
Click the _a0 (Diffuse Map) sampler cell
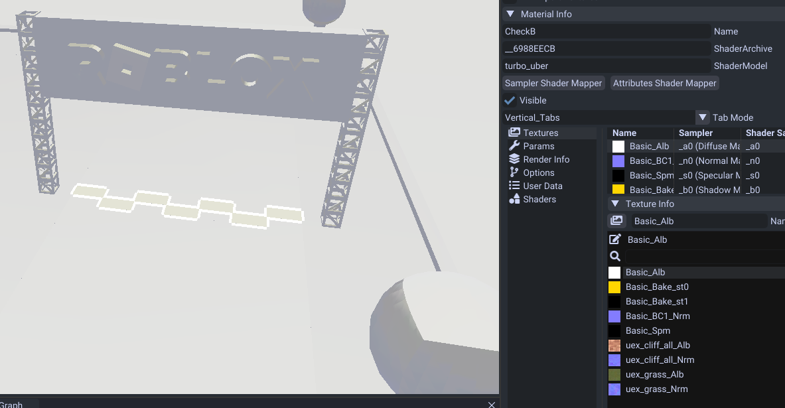point(709,146)
